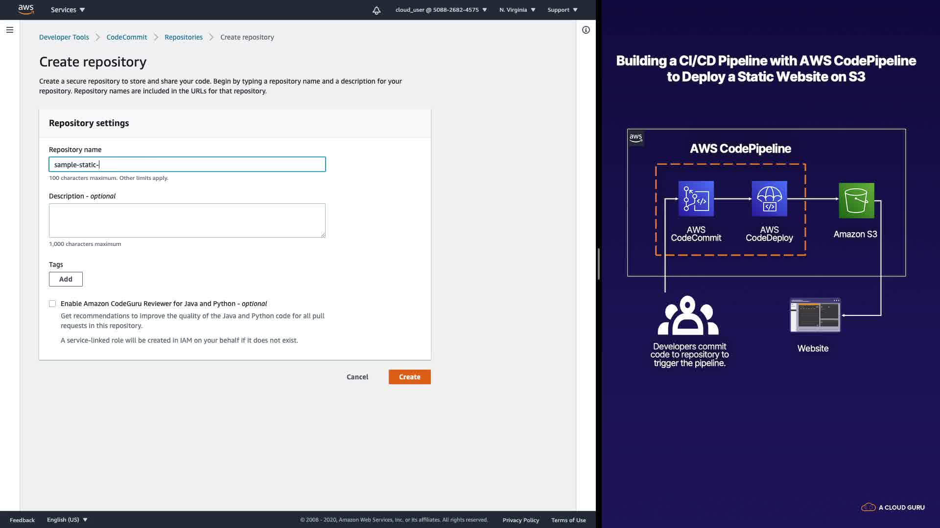Click the Amazon S3 bucket icon

[x=856, y=200]
